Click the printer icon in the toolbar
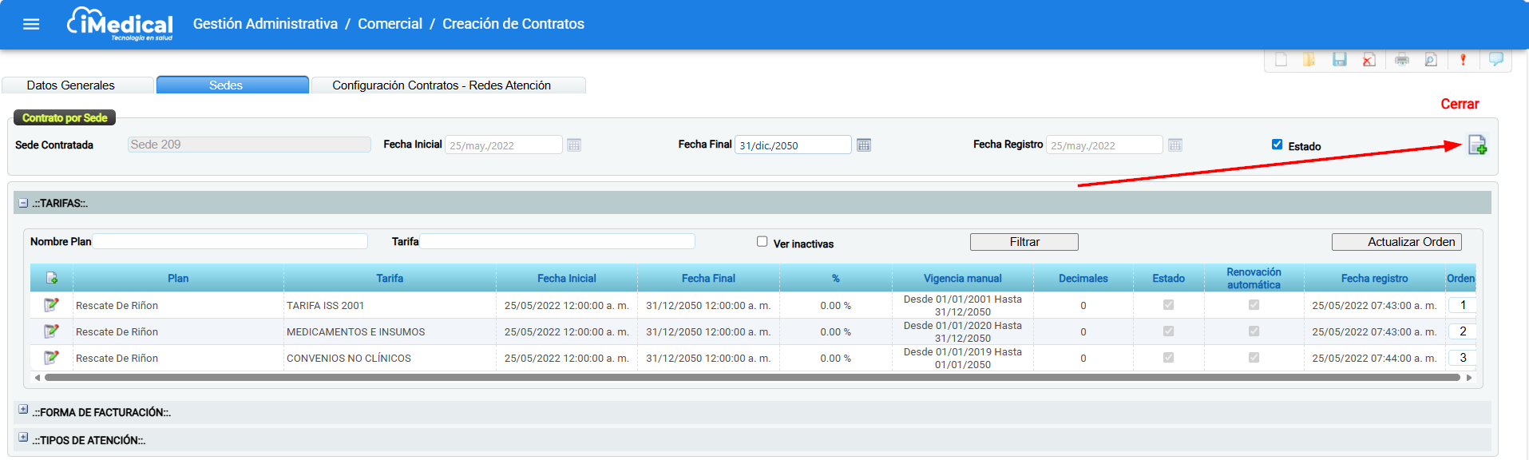 1401,60
